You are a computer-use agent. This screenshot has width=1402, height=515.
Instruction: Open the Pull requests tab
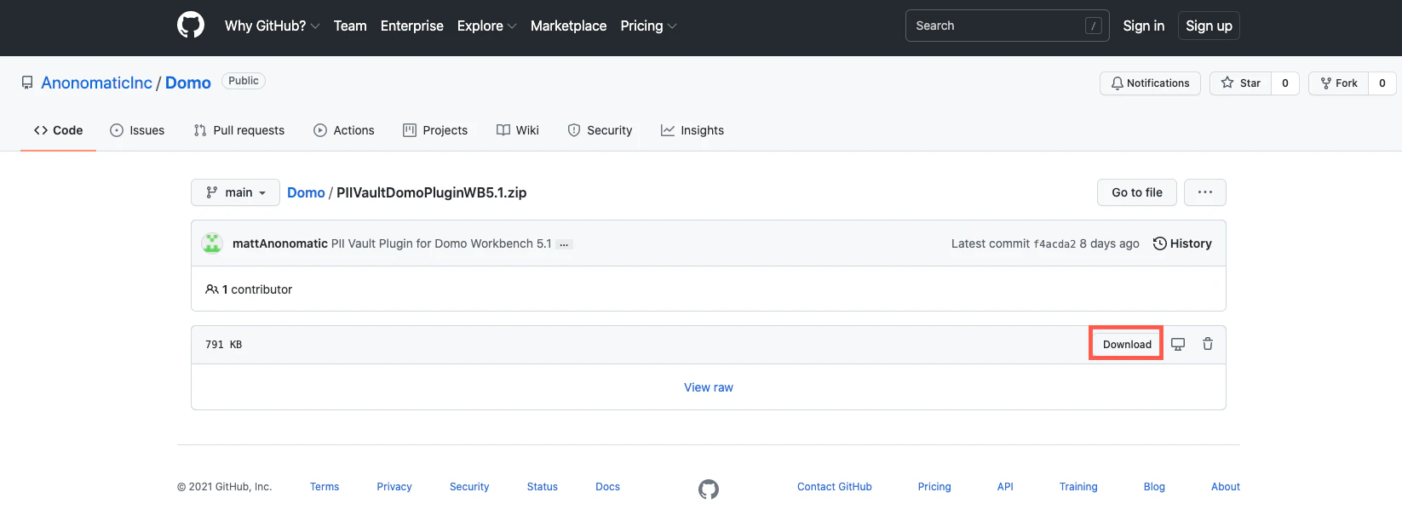[x=239, y=130]
